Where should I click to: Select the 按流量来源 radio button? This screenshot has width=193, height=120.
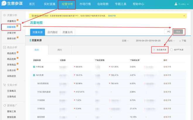click(154, 50)
